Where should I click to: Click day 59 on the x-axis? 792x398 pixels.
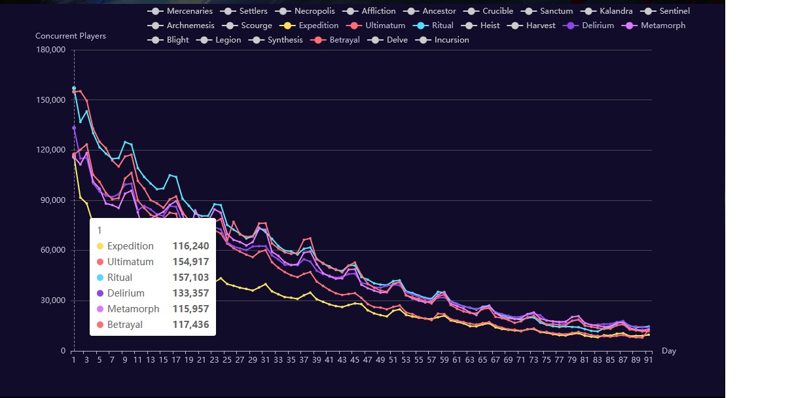(444, 359)
